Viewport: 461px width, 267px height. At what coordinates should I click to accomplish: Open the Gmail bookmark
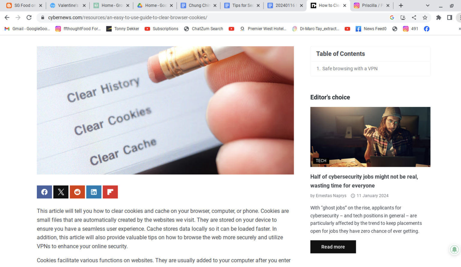point(27,29)
